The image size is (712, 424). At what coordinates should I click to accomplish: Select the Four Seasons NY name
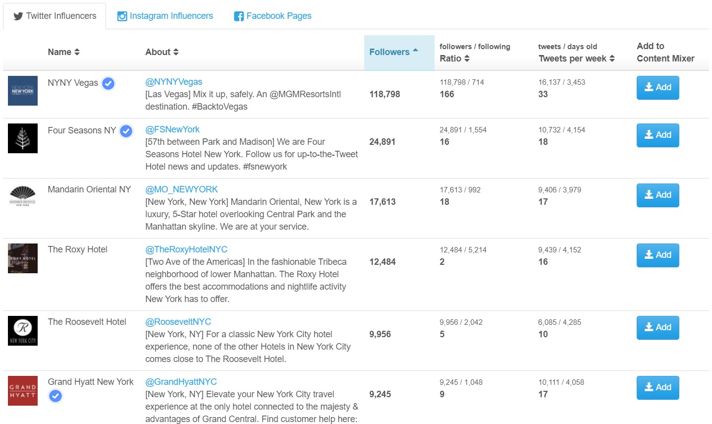[82, 130]
